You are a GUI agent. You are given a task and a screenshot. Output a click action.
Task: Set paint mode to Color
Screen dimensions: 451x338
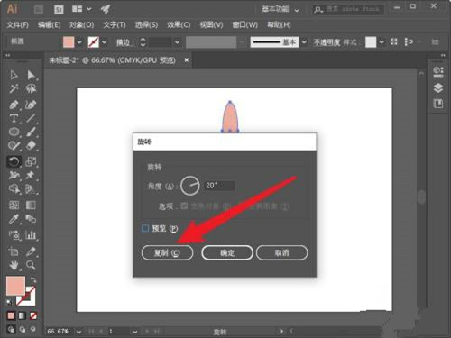pyautogui.click(x=11, y=315)
